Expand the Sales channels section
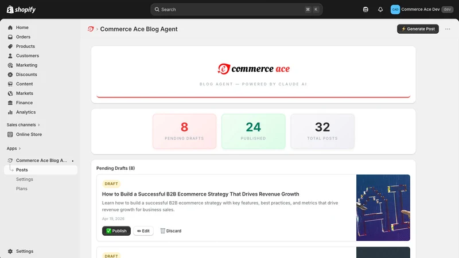 23,124
